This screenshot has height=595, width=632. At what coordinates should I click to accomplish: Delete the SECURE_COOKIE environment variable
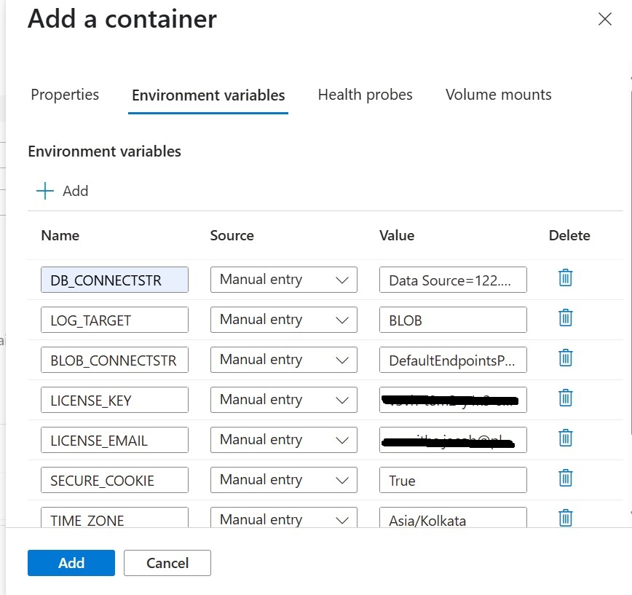tap(565, 478)
